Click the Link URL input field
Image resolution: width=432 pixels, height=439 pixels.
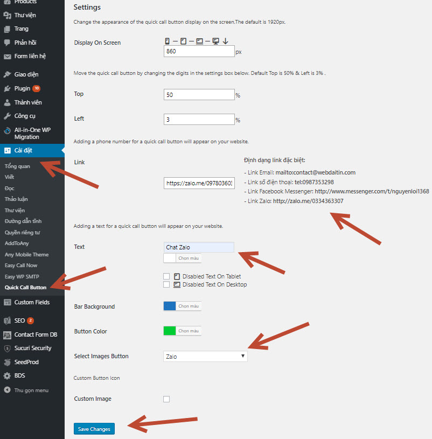click(x=199, y=183)
